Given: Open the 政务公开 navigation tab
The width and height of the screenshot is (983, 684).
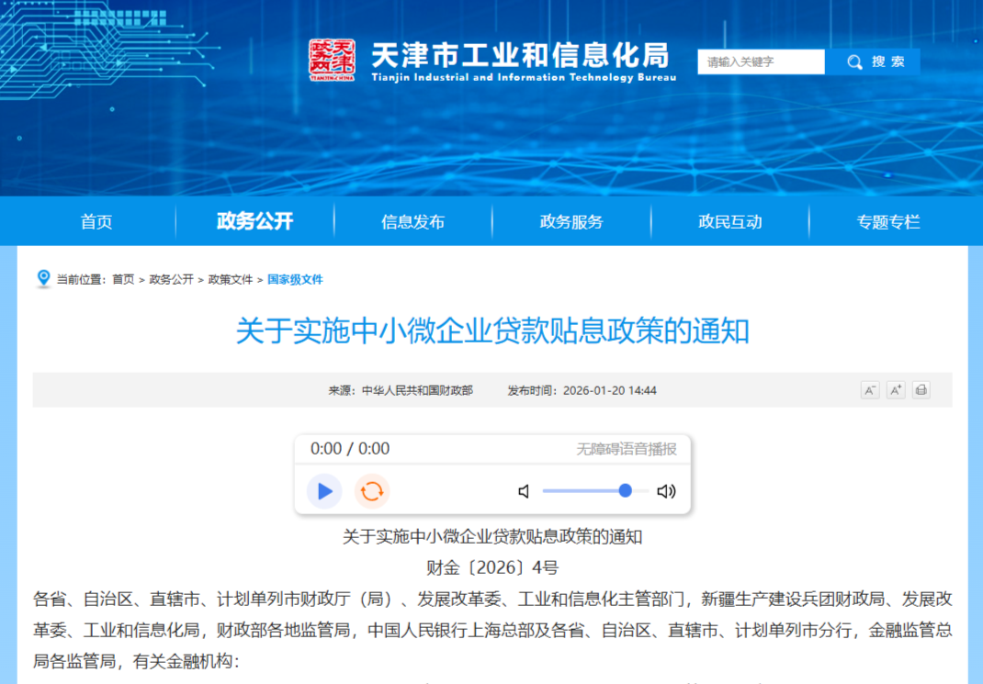Looking at the screenshot, I should click(254, 221).
